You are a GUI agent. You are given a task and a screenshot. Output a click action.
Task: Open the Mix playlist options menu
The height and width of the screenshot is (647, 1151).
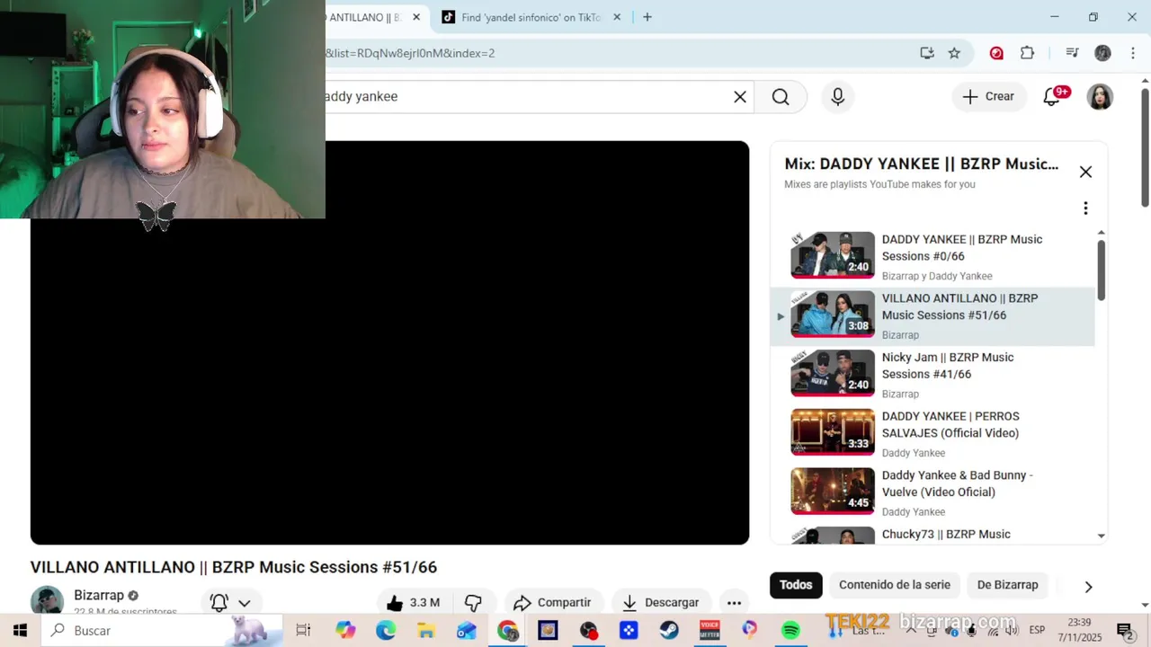(x=1085, y=208)
